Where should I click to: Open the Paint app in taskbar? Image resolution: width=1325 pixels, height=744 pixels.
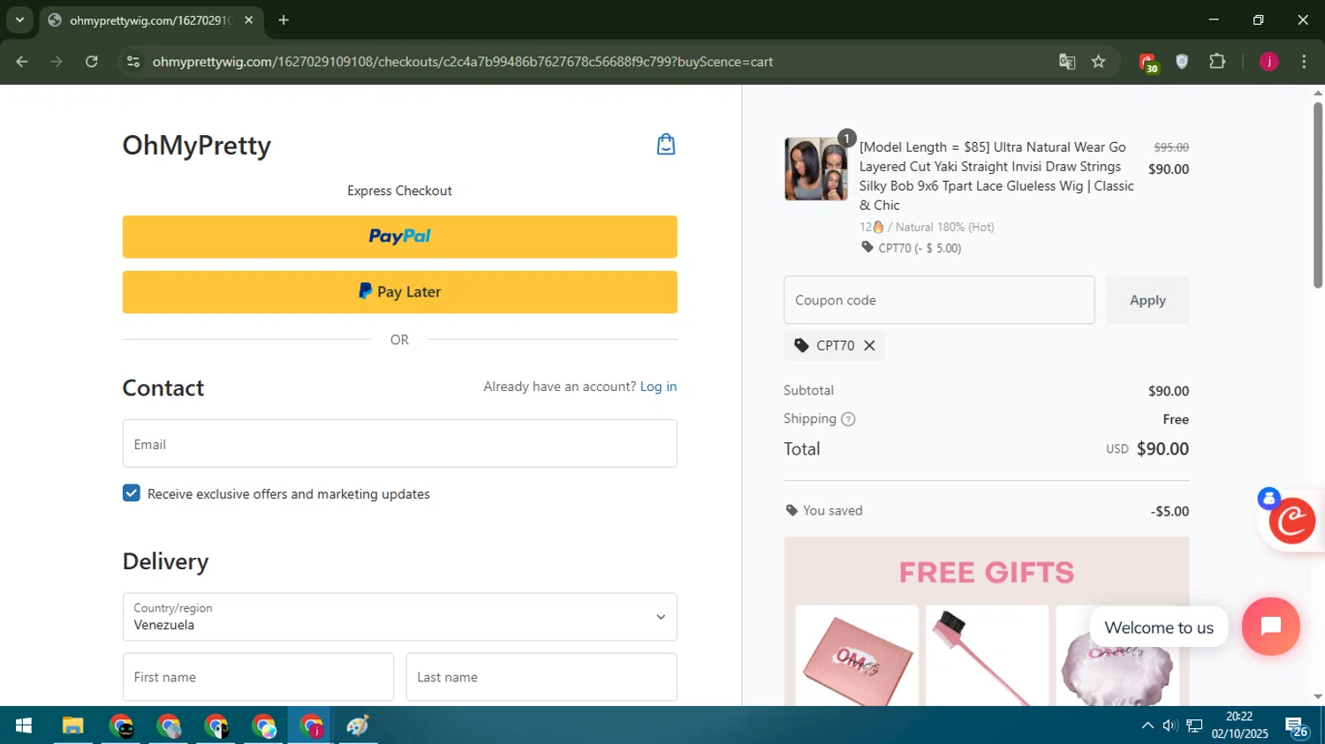(x=358, y=725)
